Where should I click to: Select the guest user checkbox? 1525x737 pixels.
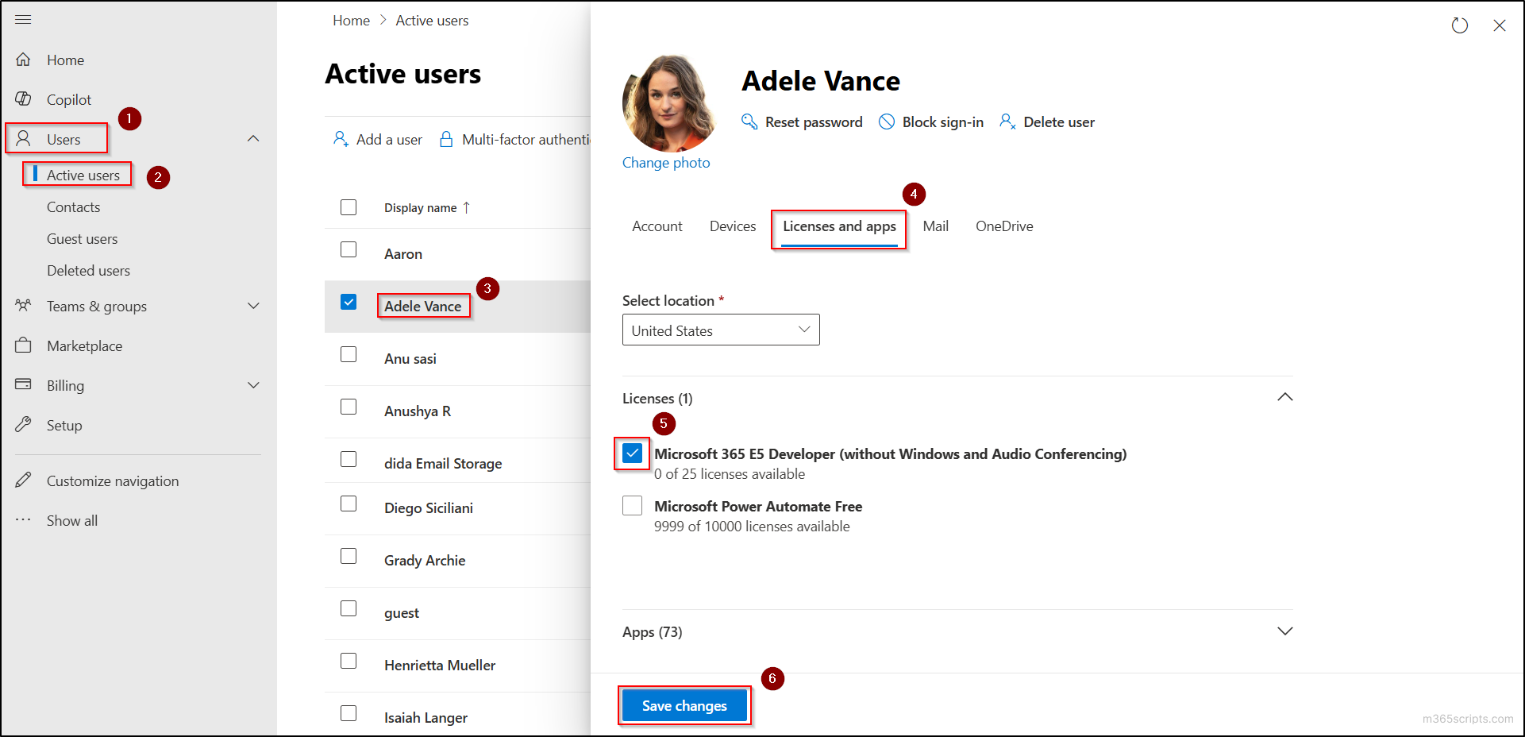[349, 608]
